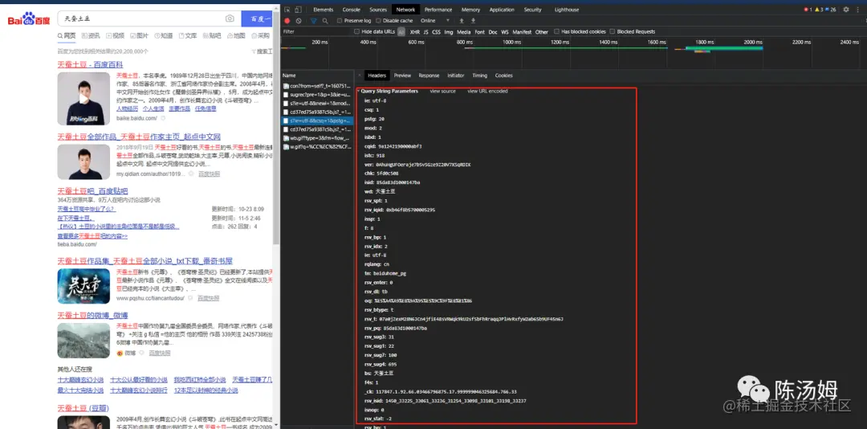867x429 pixels.
Task: Click the Weibo icon under the 微博 result
Action: (x=120, y=353)
